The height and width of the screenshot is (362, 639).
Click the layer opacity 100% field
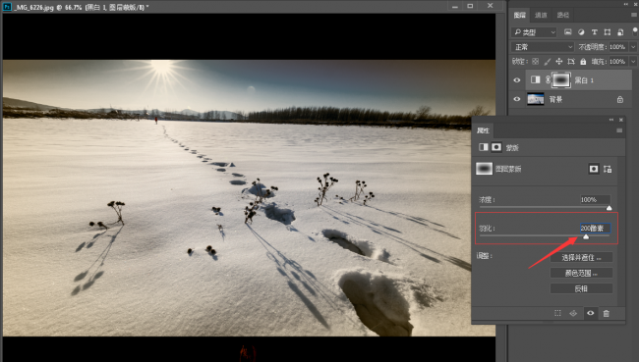point(618,47)
